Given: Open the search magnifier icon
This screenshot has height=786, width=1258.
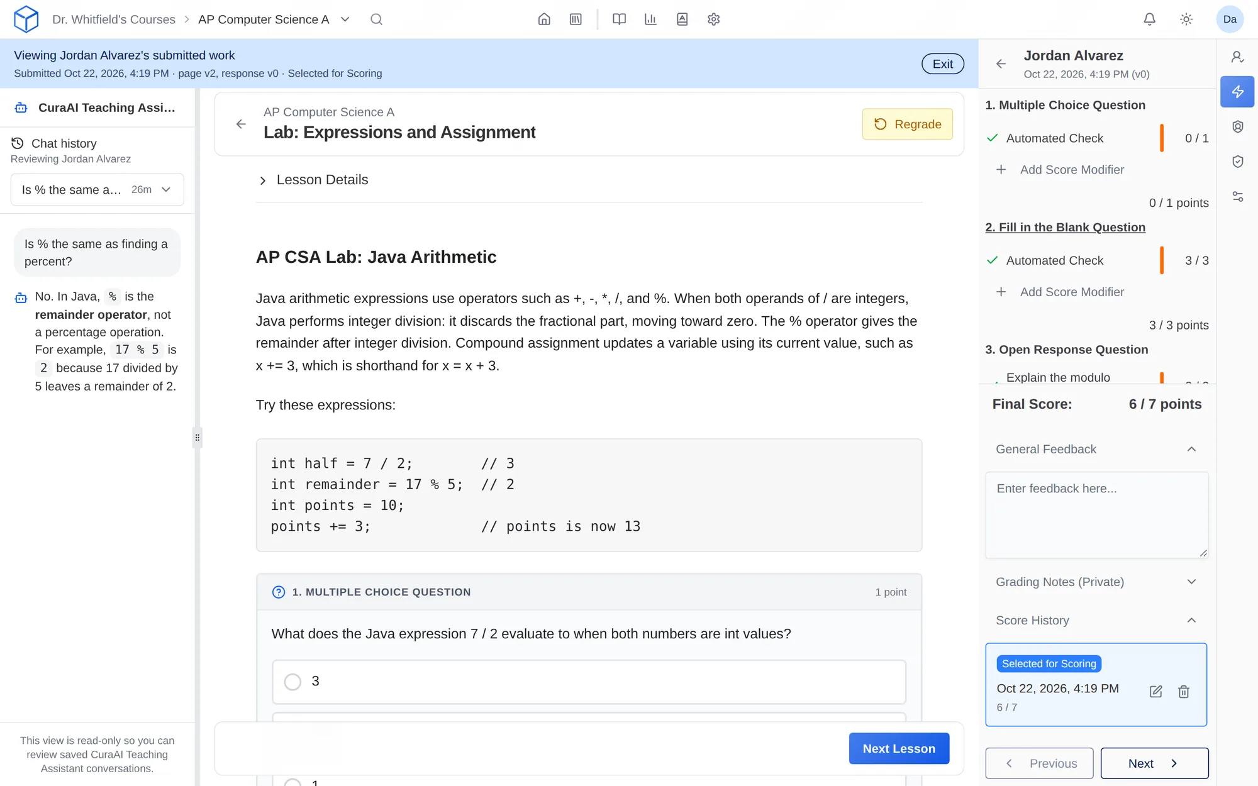Looking at the screenshot, I should 376,19.
